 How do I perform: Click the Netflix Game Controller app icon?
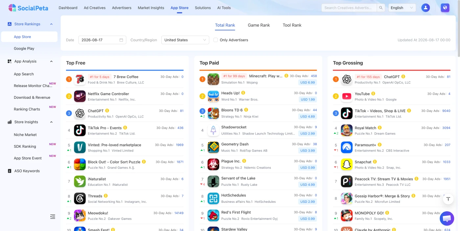(80, 96)
